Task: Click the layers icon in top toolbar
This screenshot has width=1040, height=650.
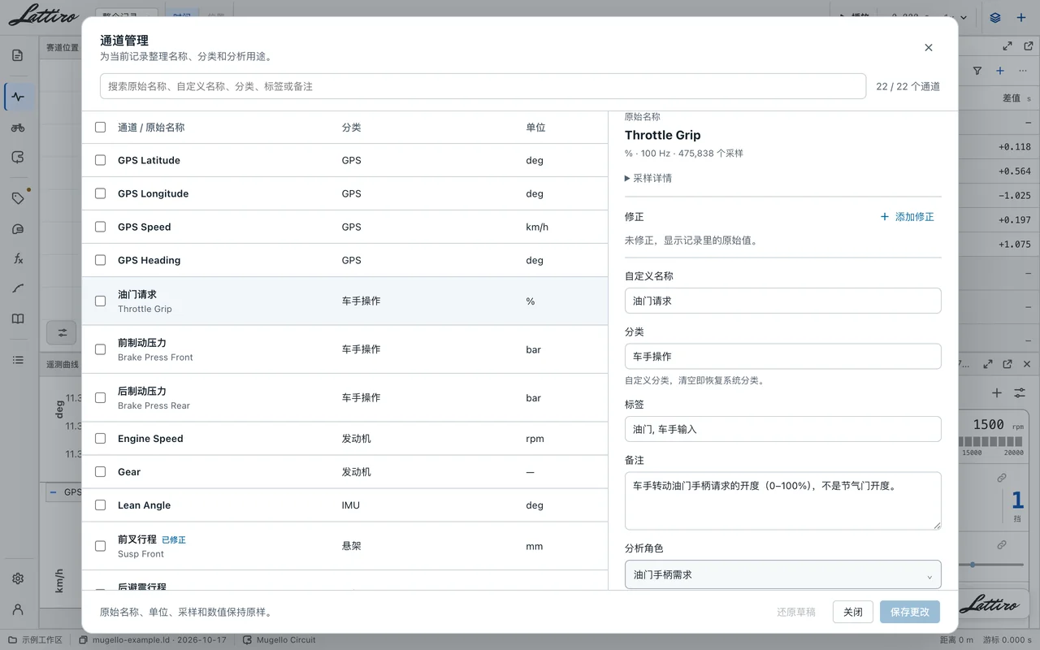Action: point(995,17)
